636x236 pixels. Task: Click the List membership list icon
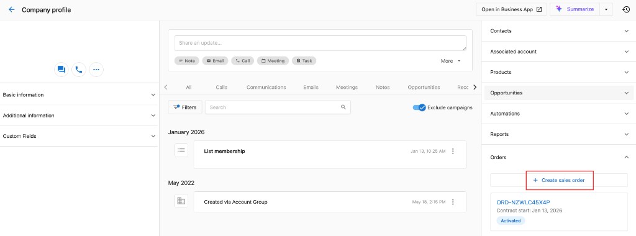pos(181,150)
